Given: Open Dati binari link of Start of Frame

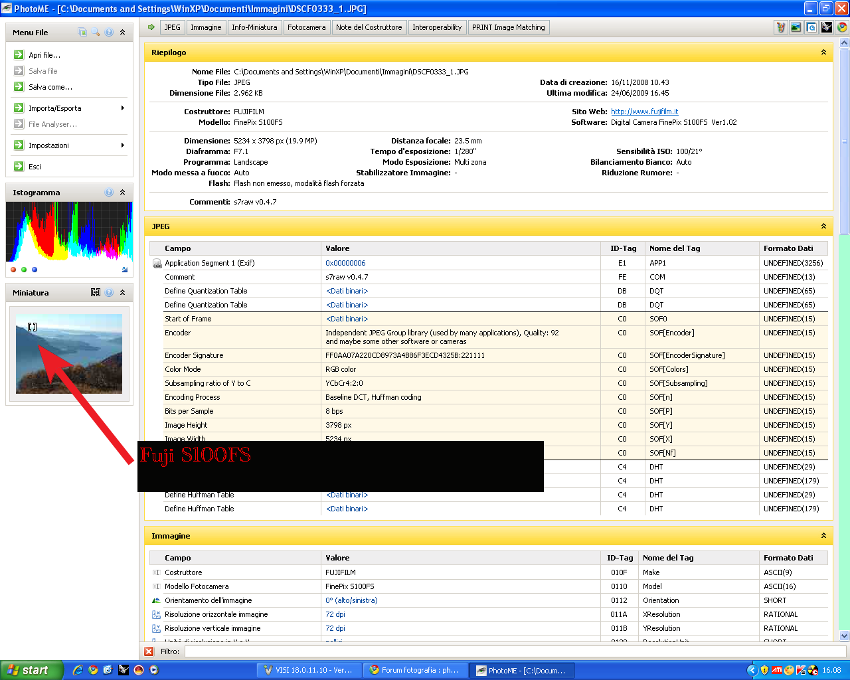Looking at the screenshot, I should [x=347, y=319].
